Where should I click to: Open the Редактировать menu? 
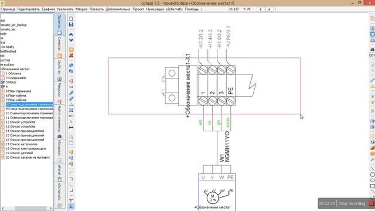point(28,9)
